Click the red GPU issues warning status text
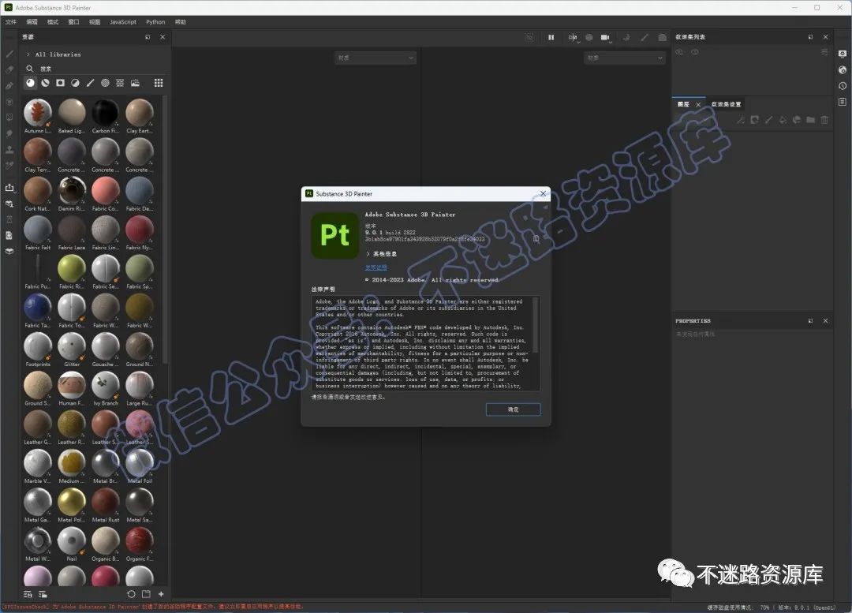 (153, 607)
